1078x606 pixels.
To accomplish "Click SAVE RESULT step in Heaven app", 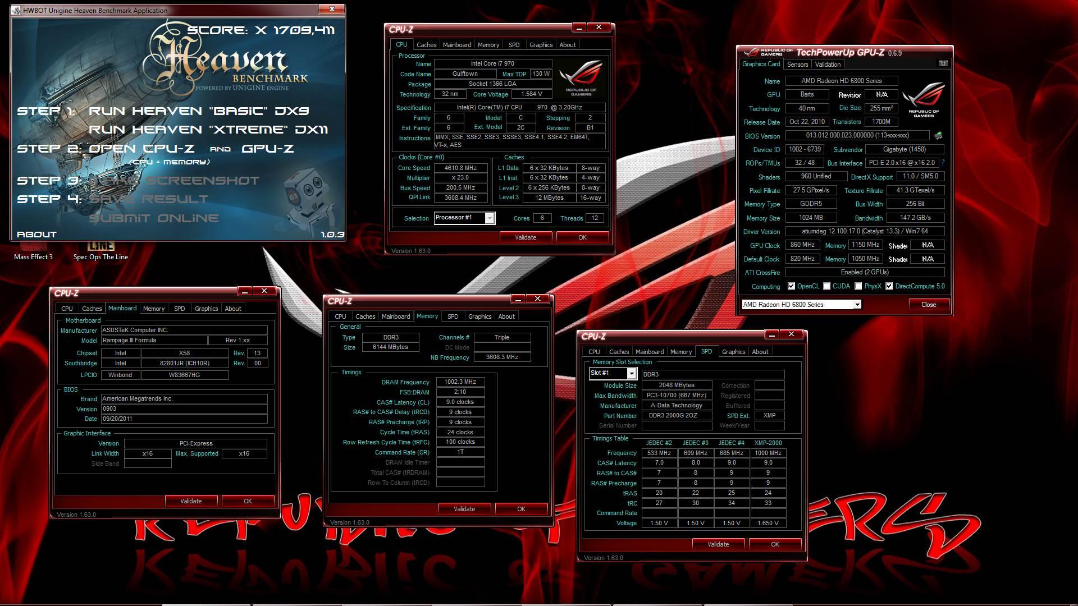I will pyautogui.click(x=149, y=199).
